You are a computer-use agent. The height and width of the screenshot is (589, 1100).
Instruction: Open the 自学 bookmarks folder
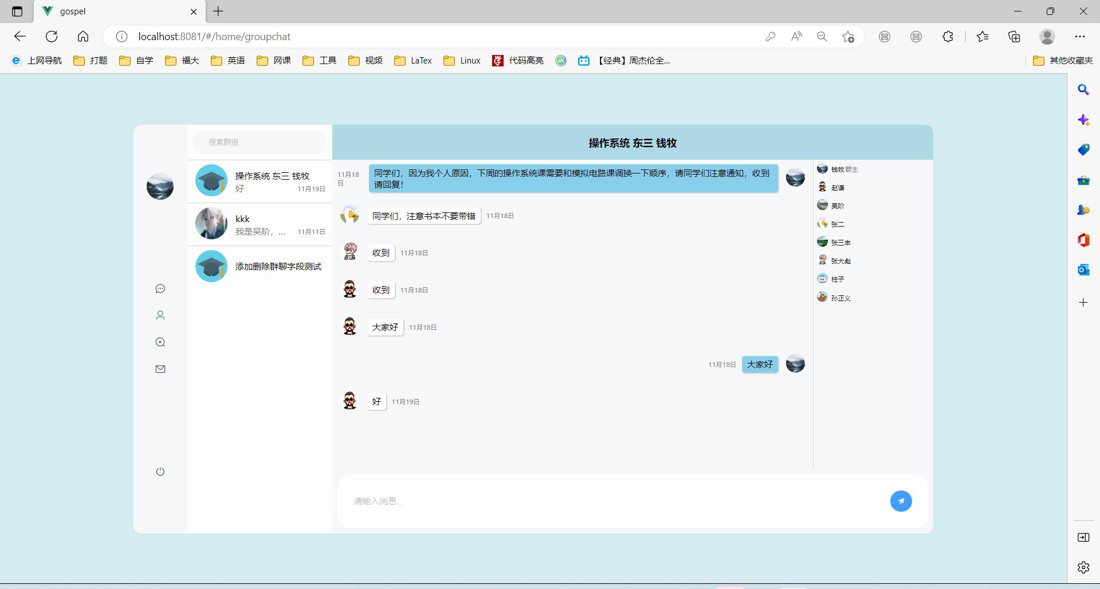tap(136, 61)
